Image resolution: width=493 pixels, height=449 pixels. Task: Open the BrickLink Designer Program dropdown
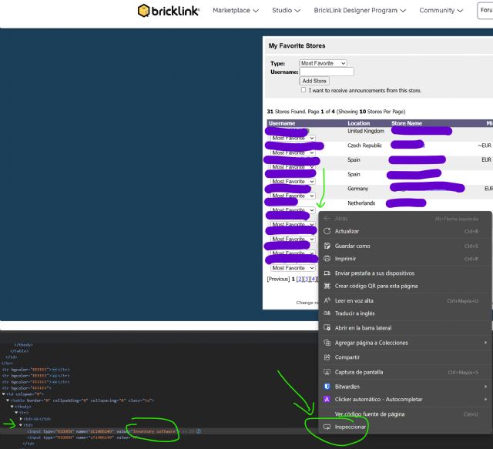(x=360, y=11)
